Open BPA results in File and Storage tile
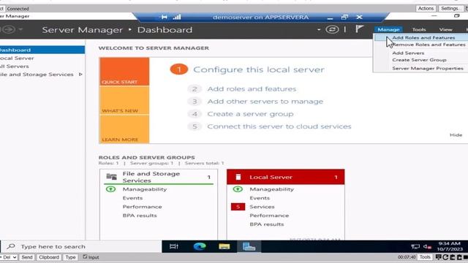 point(140,216)
